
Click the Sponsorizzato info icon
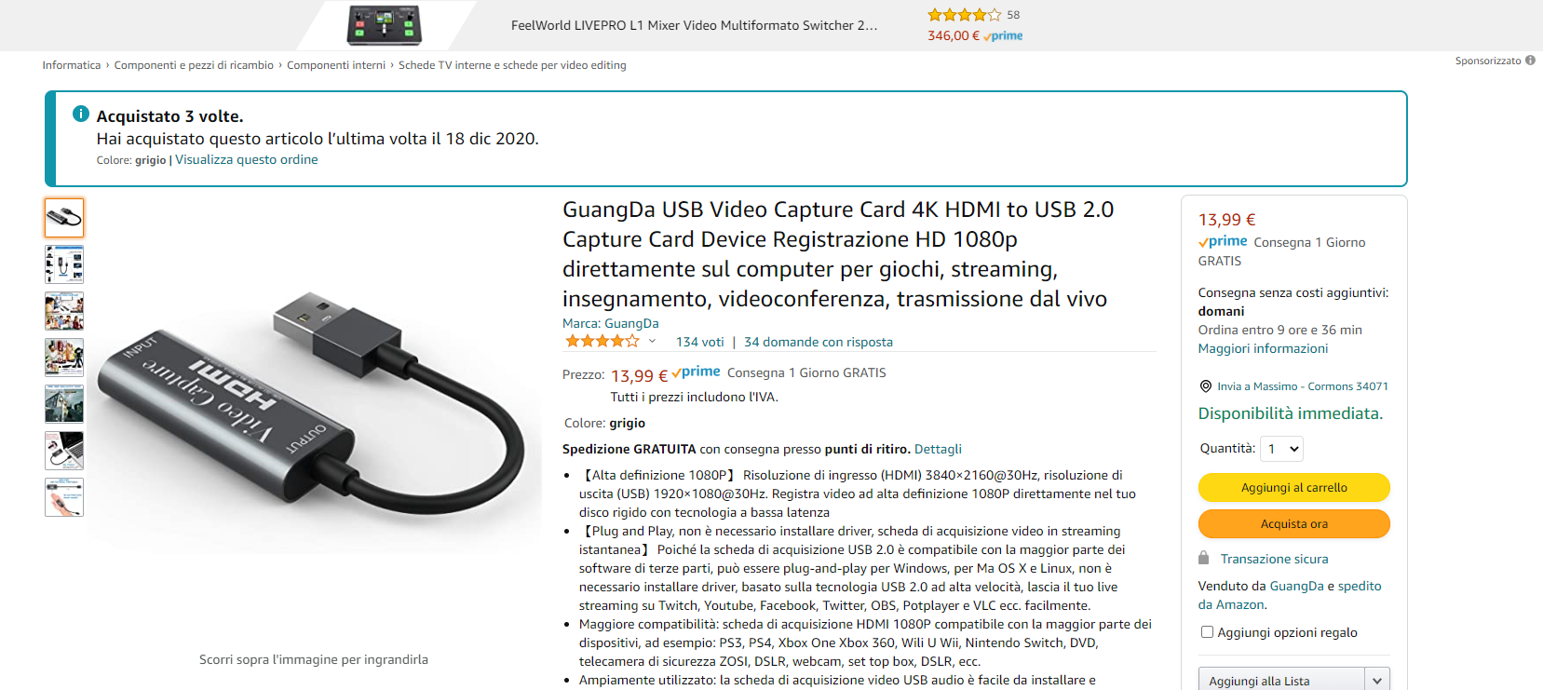[x=1530, y=61]
